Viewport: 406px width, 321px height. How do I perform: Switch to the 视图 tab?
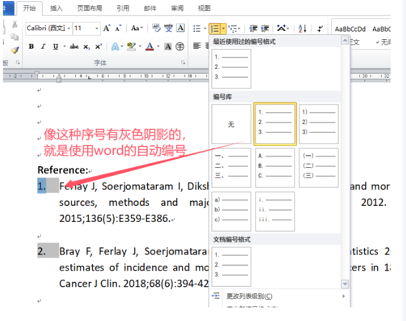point(204,8)
